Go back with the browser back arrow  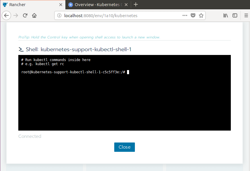click(x=6, y=15)
